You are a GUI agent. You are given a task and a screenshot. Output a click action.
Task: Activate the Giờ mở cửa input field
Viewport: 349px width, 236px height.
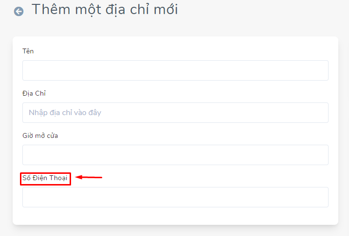tap(175, 155)
